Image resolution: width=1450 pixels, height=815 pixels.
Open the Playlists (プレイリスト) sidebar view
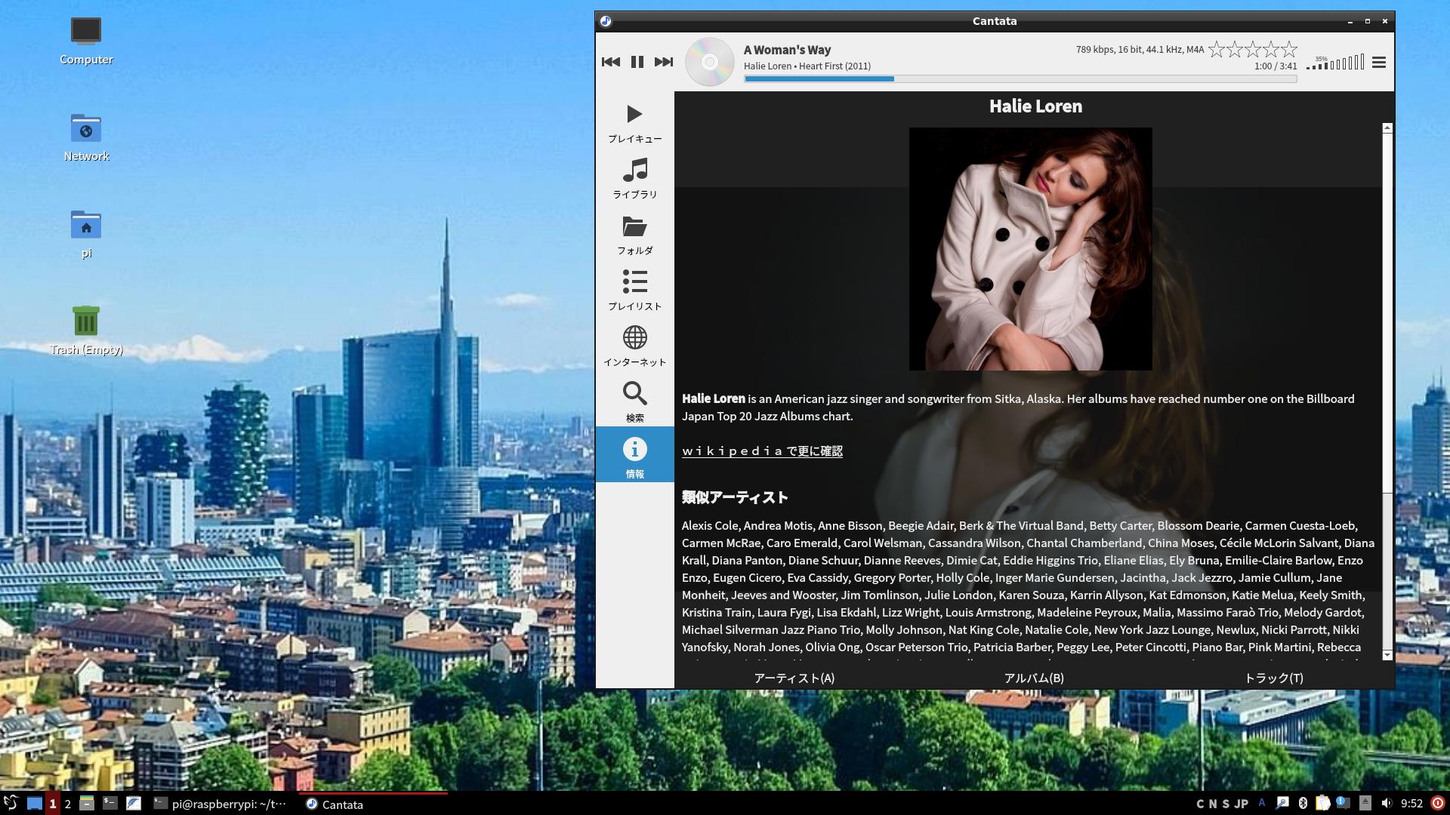tap(634, 290)
